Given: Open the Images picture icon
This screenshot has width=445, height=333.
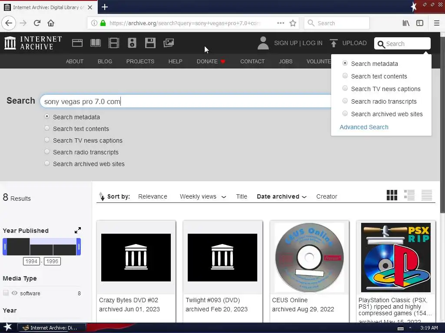Looking at the screenshot, I should coord(169,43).
